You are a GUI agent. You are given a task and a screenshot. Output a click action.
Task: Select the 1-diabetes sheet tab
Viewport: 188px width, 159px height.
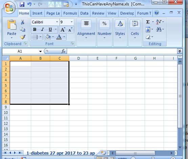click(61, 153)
